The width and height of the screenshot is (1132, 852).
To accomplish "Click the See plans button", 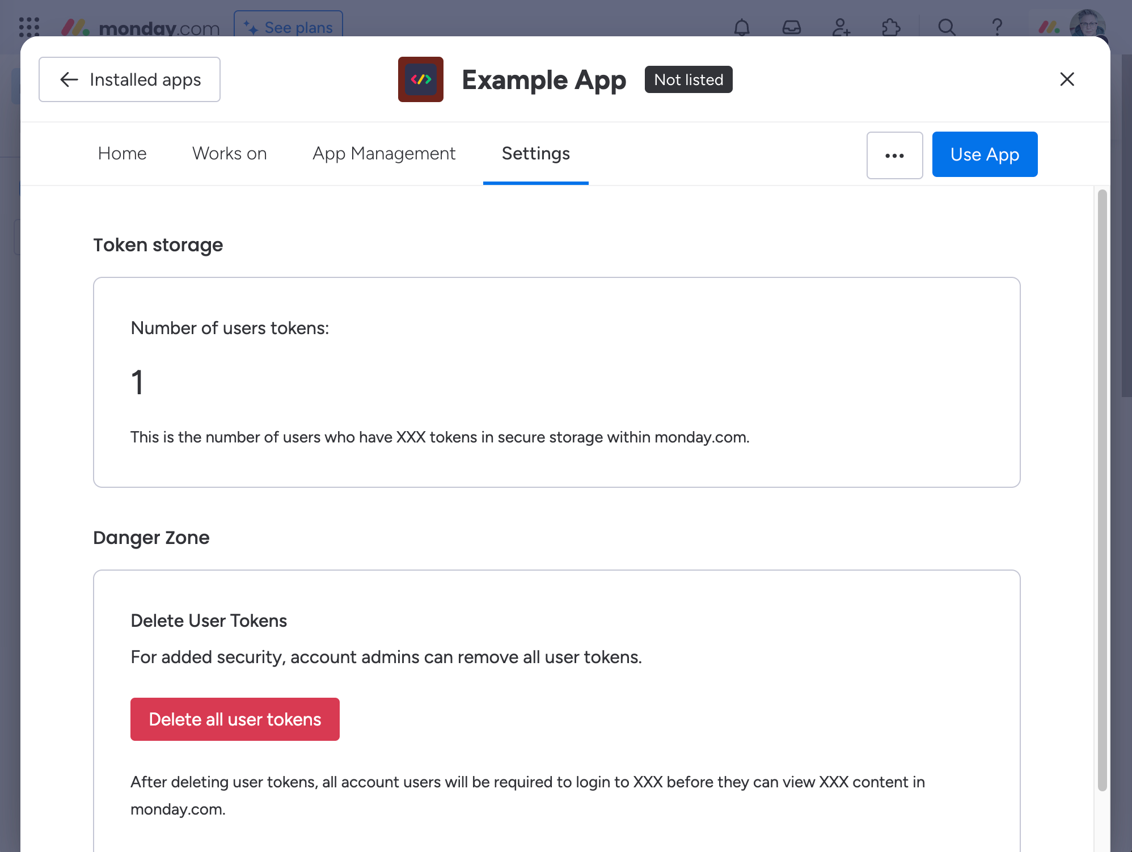I will pyautogui.click(x=288, y=26).
